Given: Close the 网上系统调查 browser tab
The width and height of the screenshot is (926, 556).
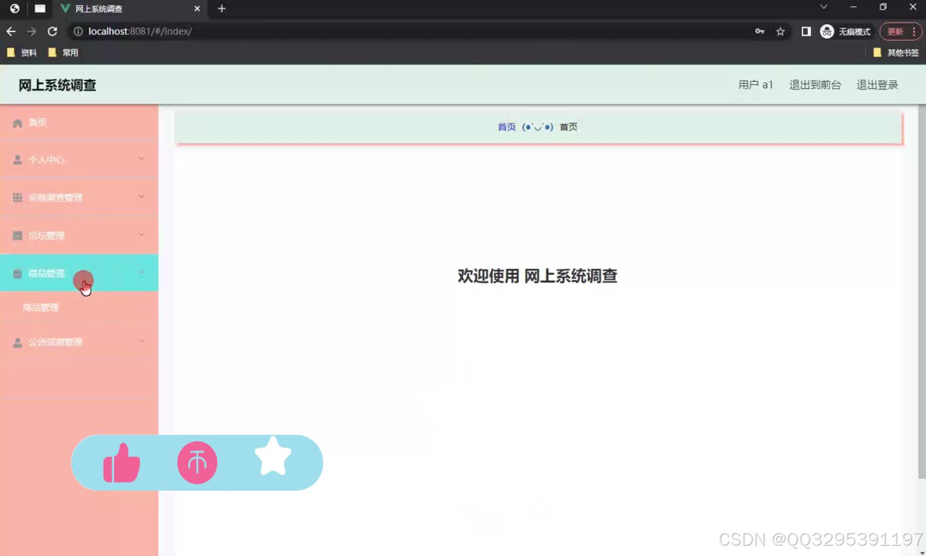Looking at the screenshot, I should point(197,9).
